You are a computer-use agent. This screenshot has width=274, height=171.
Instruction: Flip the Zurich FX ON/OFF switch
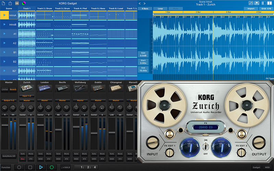pos(206,147)
